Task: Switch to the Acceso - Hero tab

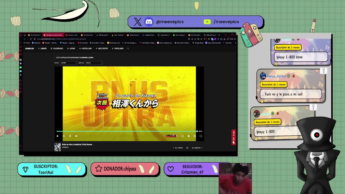Action: (72, 35)
